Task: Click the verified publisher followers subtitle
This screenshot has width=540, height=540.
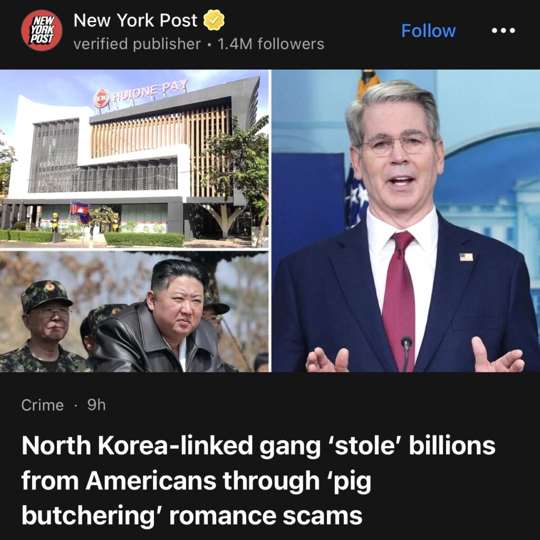Action: point(199,44)
